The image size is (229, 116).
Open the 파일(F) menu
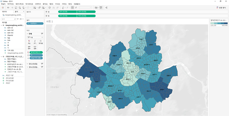click(3, 4)
